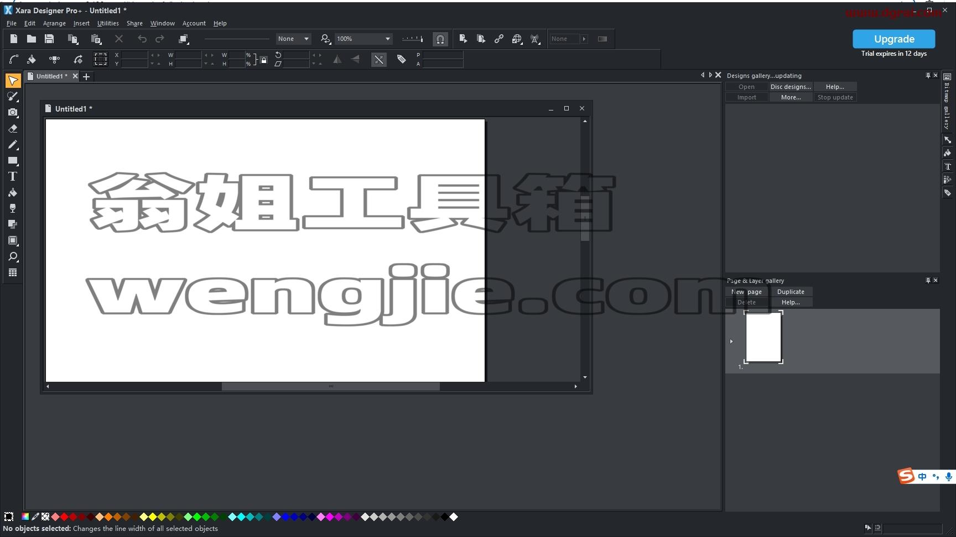Image resolution: width=956 pixels, height=537 pixels.
Task: Click the link chain icon in toolbar
Action: [499, 39]
